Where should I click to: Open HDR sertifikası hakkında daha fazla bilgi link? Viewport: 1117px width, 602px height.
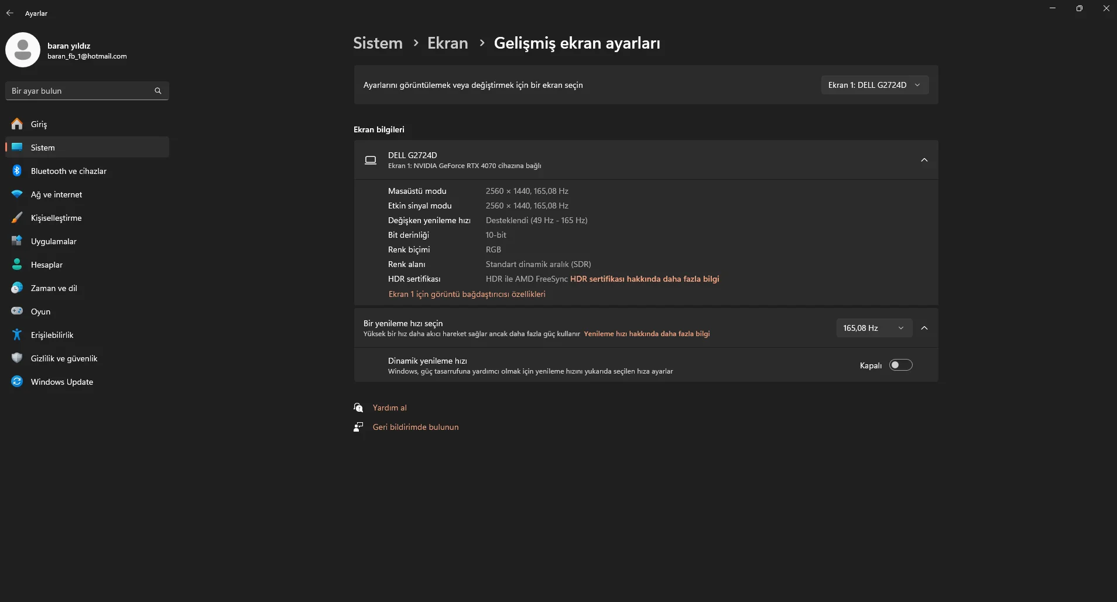point(645,279)
